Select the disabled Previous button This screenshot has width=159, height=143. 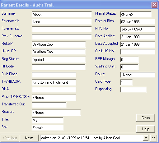[x=10, y=138]
